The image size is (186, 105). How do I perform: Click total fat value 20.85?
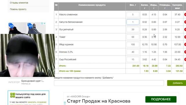click(x=155, y=66)
